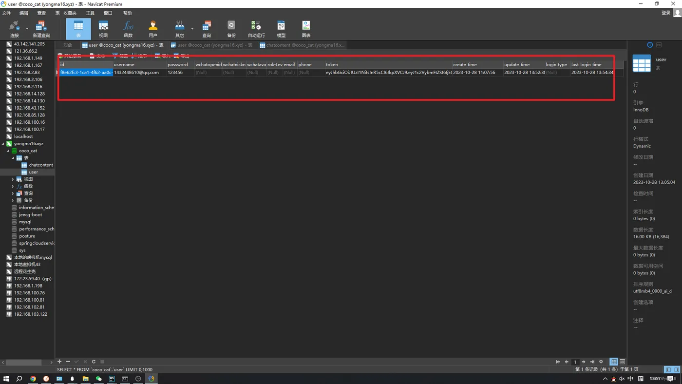Screen dimensions: 682x384
Task: Open the grid limit settings gear
Action: click(601, 362)
